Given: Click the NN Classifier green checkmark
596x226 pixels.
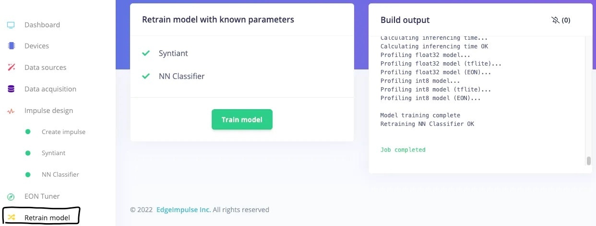Looking at the screenshot, I should click(x=146, y=76).
